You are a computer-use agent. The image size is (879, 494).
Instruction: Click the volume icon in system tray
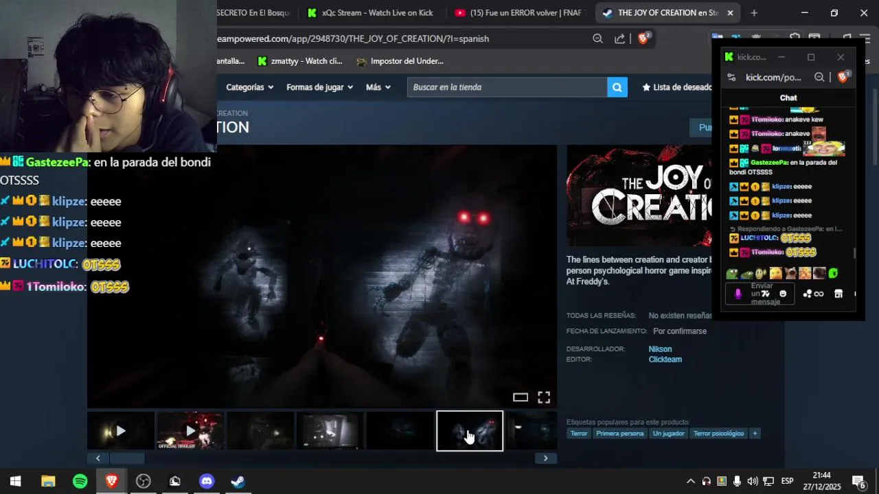752,481
